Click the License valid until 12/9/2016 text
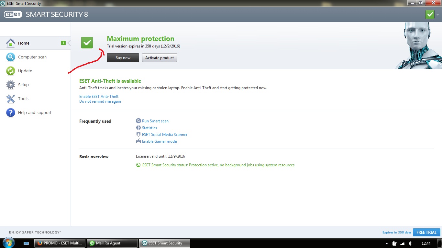The height and width of the screenshot is (248, 442). pyautogui.click(x=160, y=156)
